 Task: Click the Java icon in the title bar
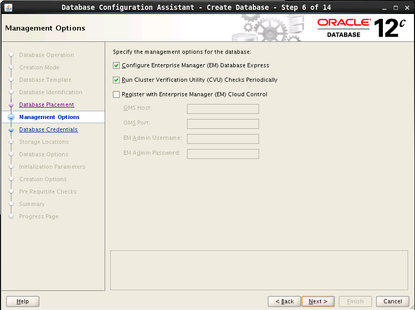8,7
